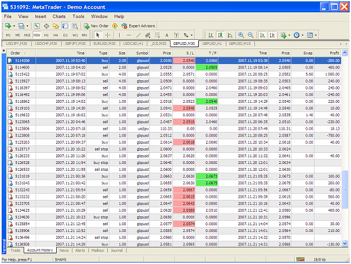Open the Navigator star-folder icon
The height and width of the screenshot is (264, 351).
56,26
